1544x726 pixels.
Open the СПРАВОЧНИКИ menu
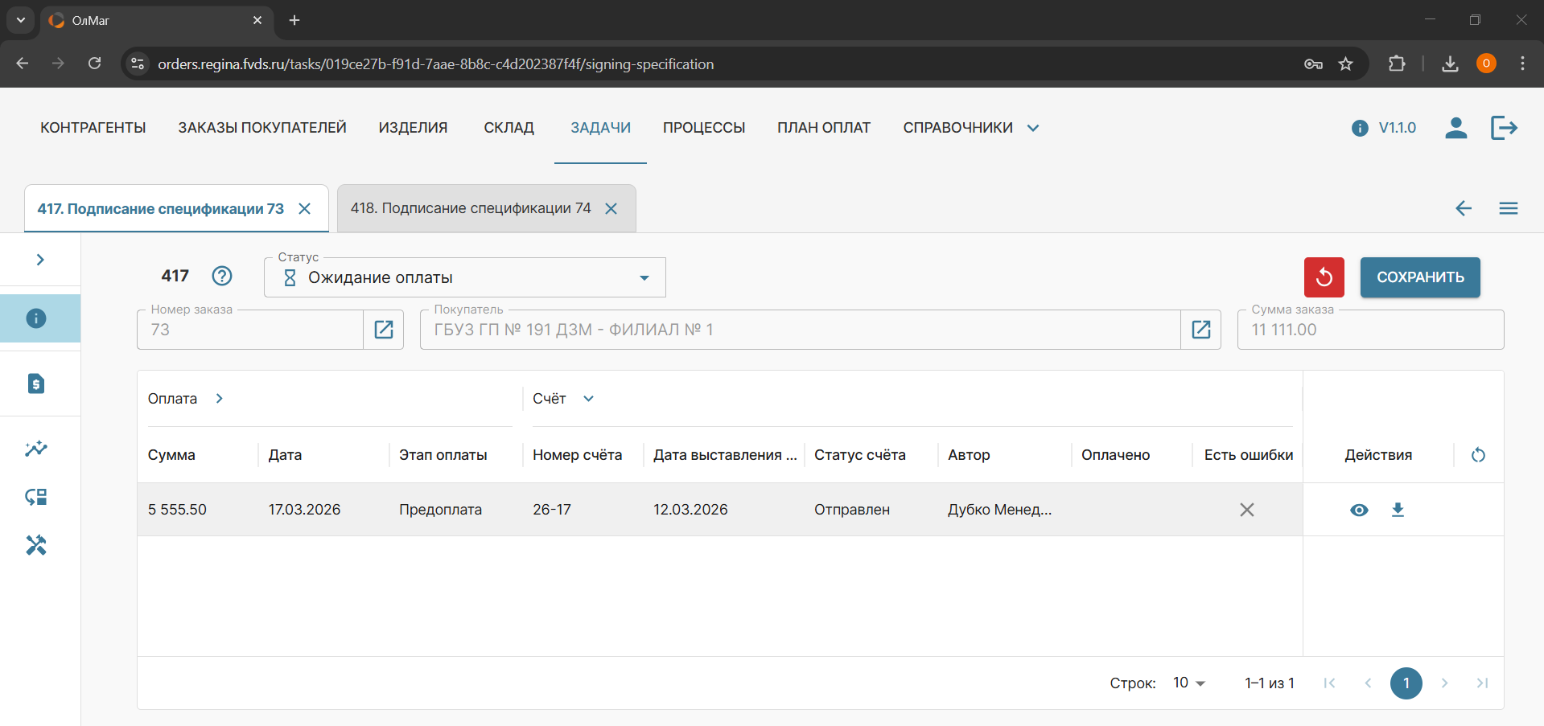pyautogui.click(x=970, y=128)
